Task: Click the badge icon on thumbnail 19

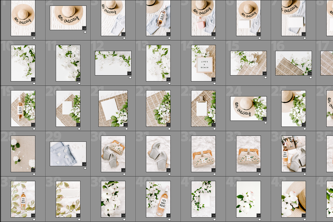Action: click(33, 125)
